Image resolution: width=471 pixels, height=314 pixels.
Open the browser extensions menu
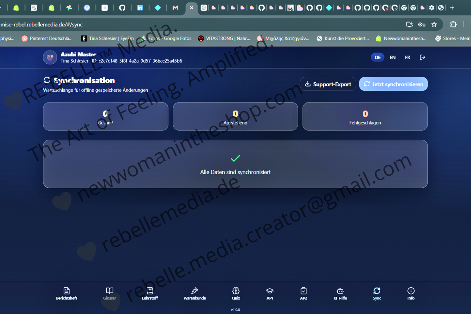coord(454,24)
